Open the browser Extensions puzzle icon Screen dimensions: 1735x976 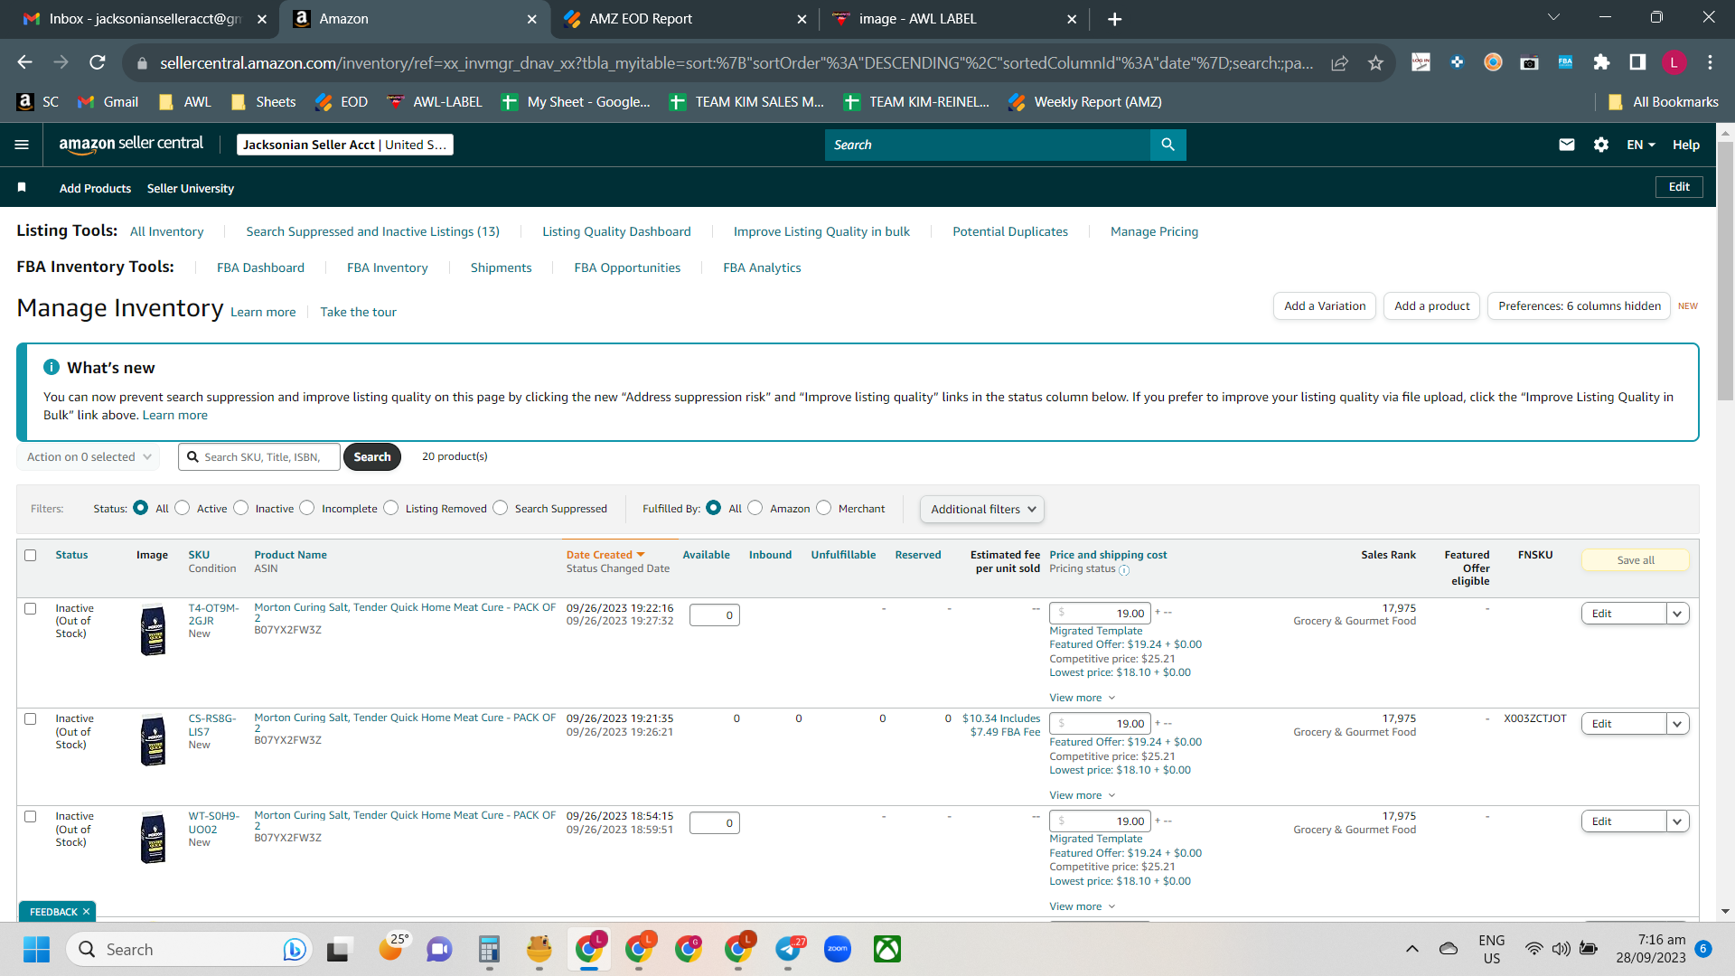1601,62
